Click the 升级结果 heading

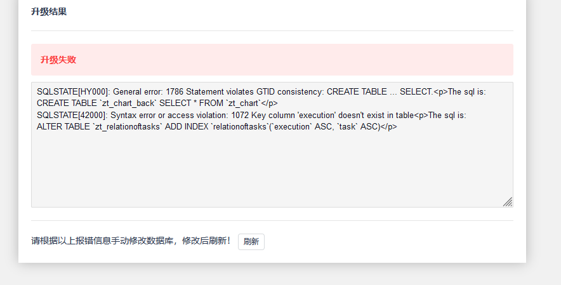click(49, 11)
